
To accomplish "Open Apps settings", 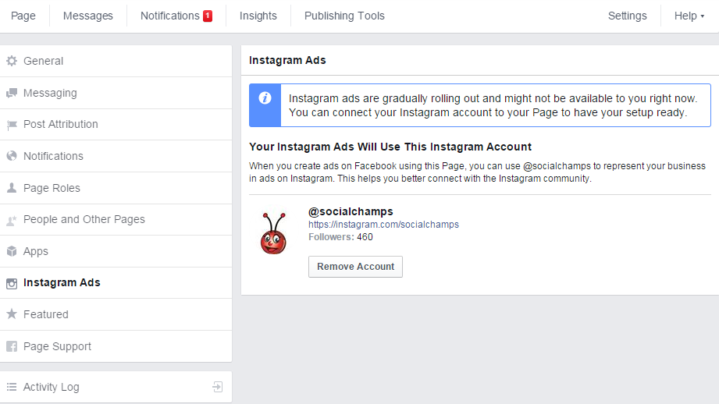I will click(x=116, y=251).
